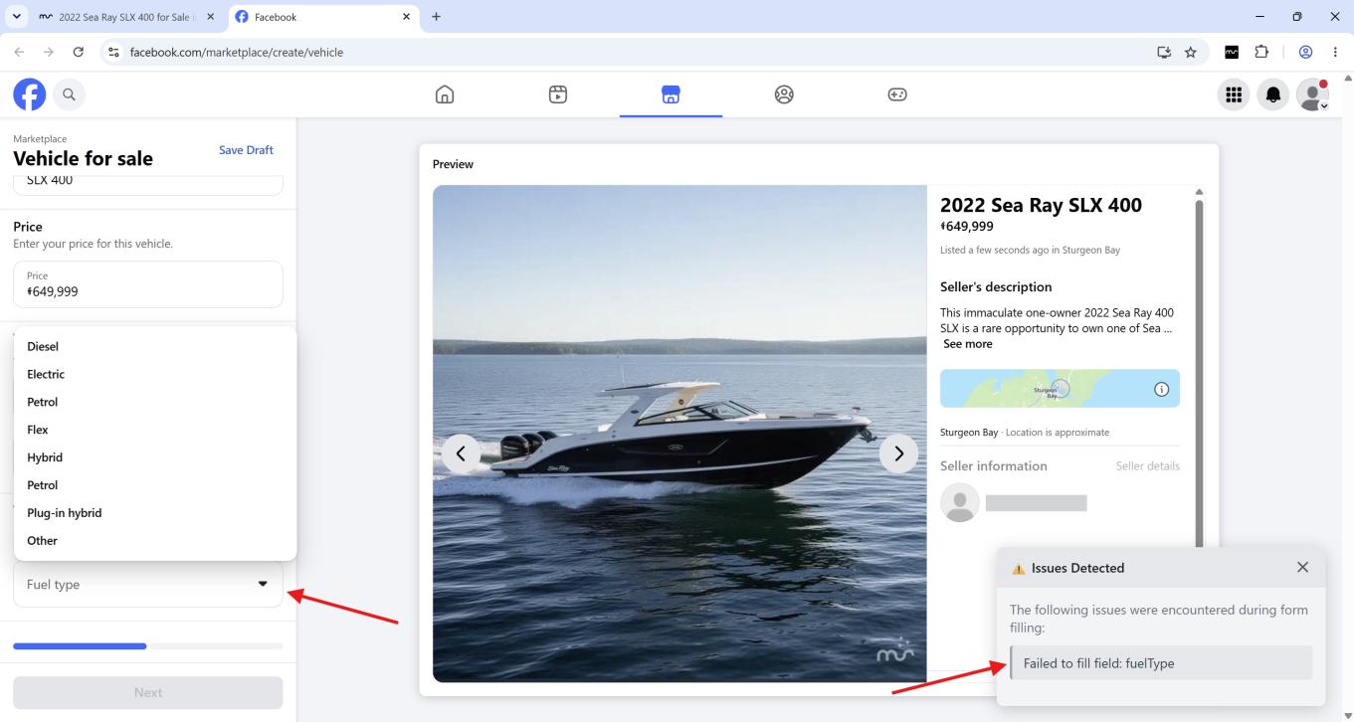Show notifications via the bell icon
This screenshot has height=722, width=1354.
1273,94
